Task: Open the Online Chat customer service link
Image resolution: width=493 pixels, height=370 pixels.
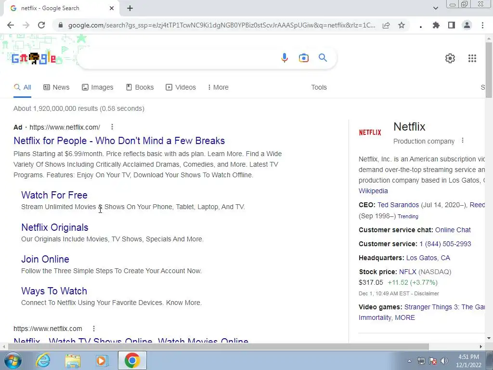Action: coord(453,230)
